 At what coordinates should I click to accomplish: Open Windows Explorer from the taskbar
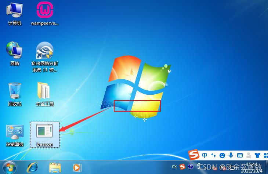click(x=55, y=167)
